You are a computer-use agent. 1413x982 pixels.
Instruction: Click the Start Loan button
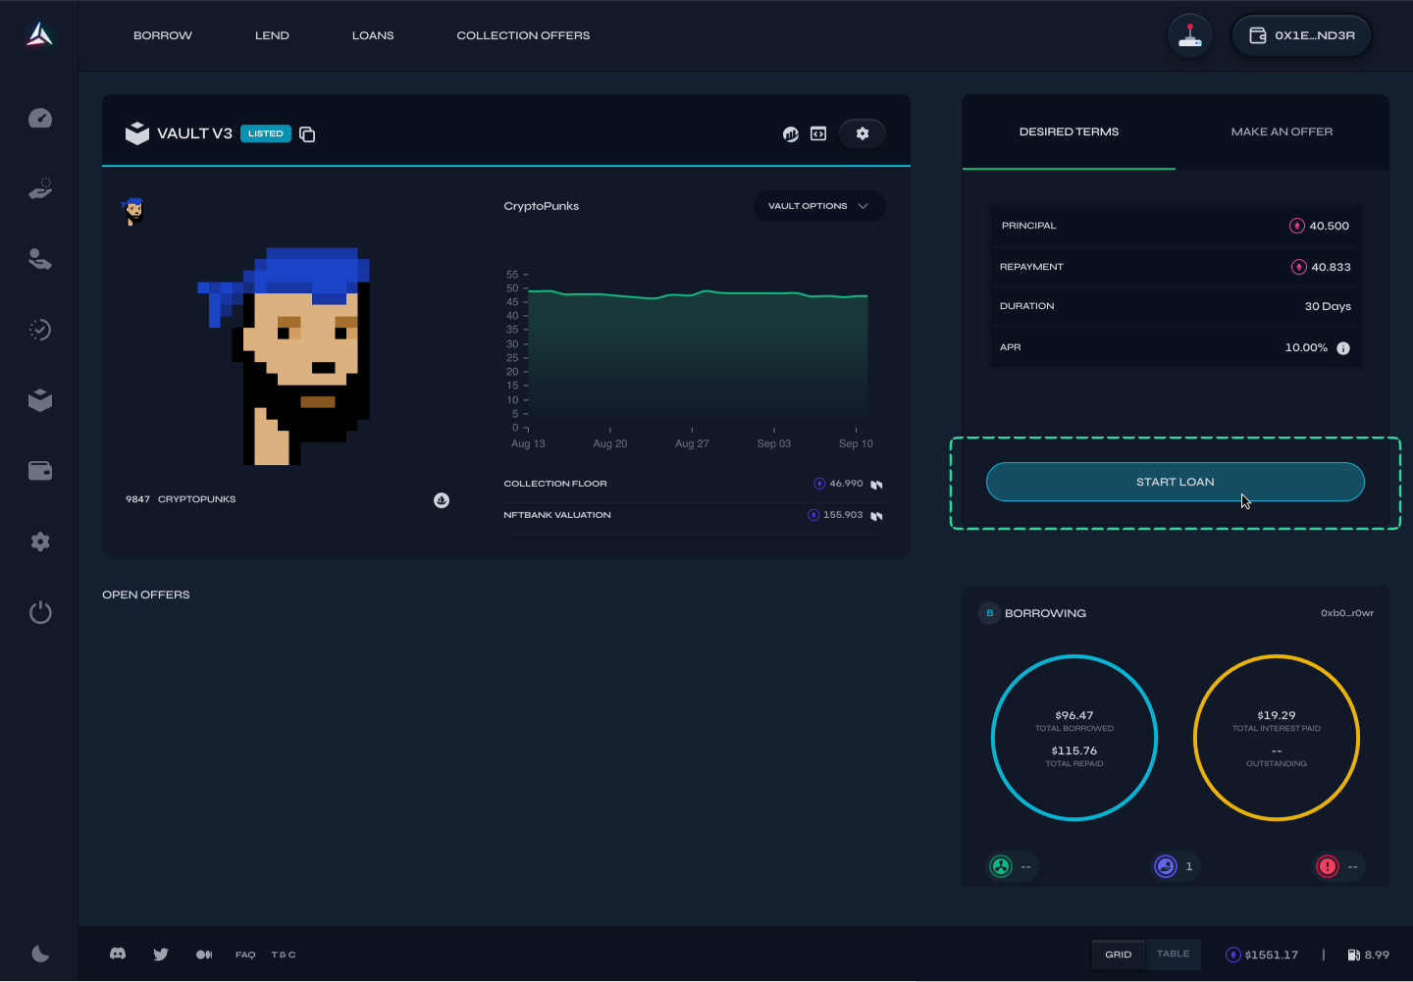coord(1176,482)
